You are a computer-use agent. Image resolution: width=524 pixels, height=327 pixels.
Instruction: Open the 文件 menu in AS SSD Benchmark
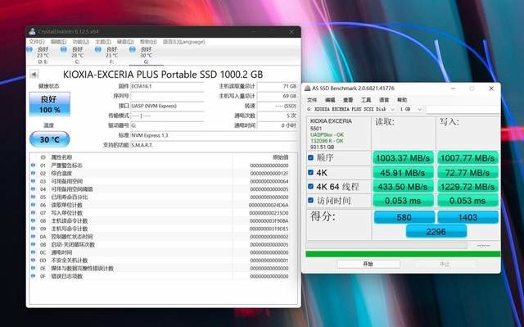point(312,100)
